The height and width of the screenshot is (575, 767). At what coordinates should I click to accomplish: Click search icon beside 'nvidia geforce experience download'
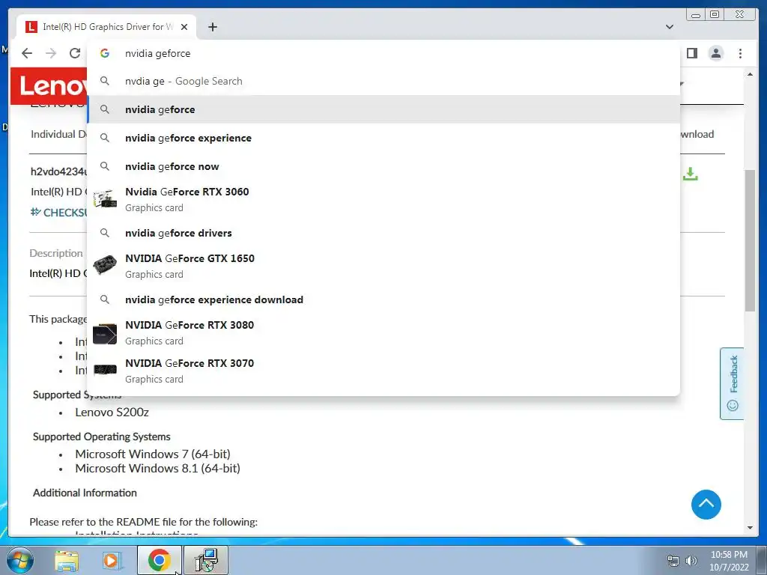pos(105,299)
